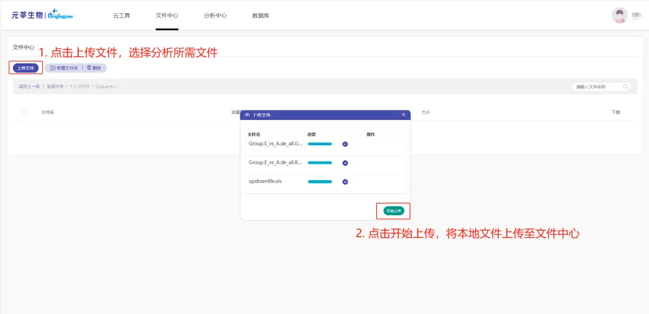Click the 进度 header in upload dialog

tap(312, 134)
